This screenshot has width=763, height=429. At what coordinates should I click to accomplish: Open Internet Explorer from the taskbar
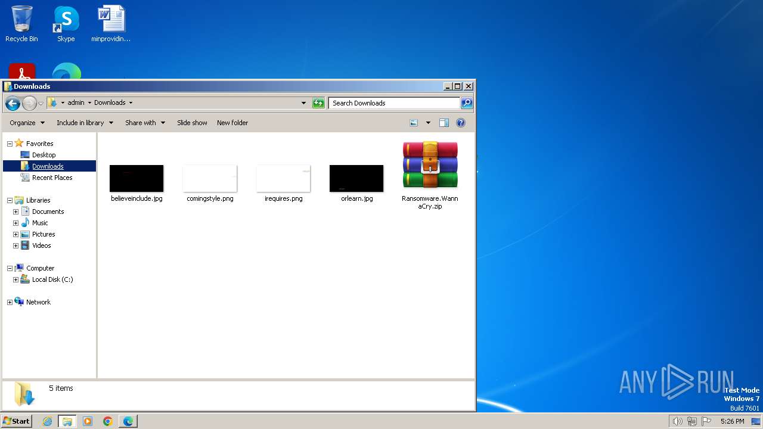pos(48,421)
